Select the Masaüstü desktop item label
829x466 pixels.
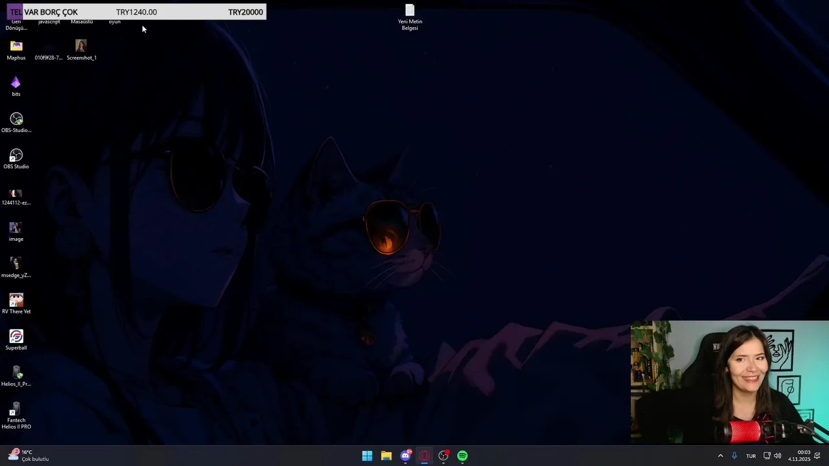pos(82,21)
